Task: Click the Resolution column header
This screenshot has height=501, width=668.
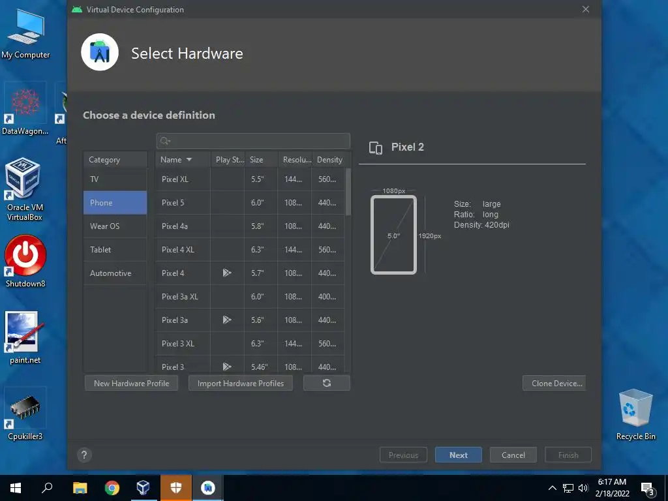Action: tap(296, 160)
